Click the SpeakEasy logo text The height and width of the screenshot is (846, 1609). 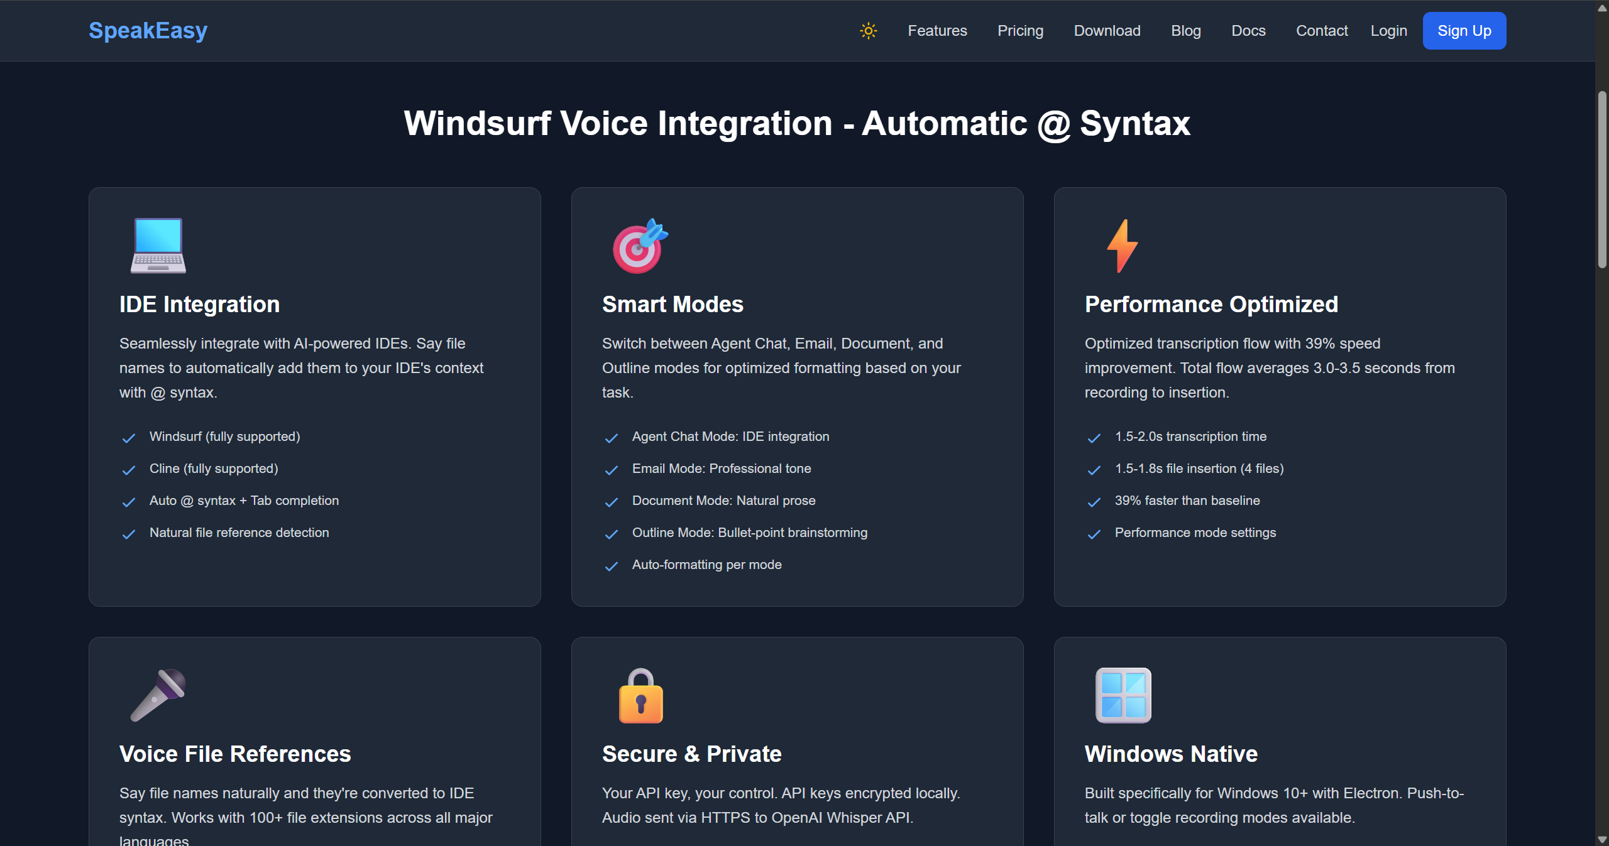[148, 31]
